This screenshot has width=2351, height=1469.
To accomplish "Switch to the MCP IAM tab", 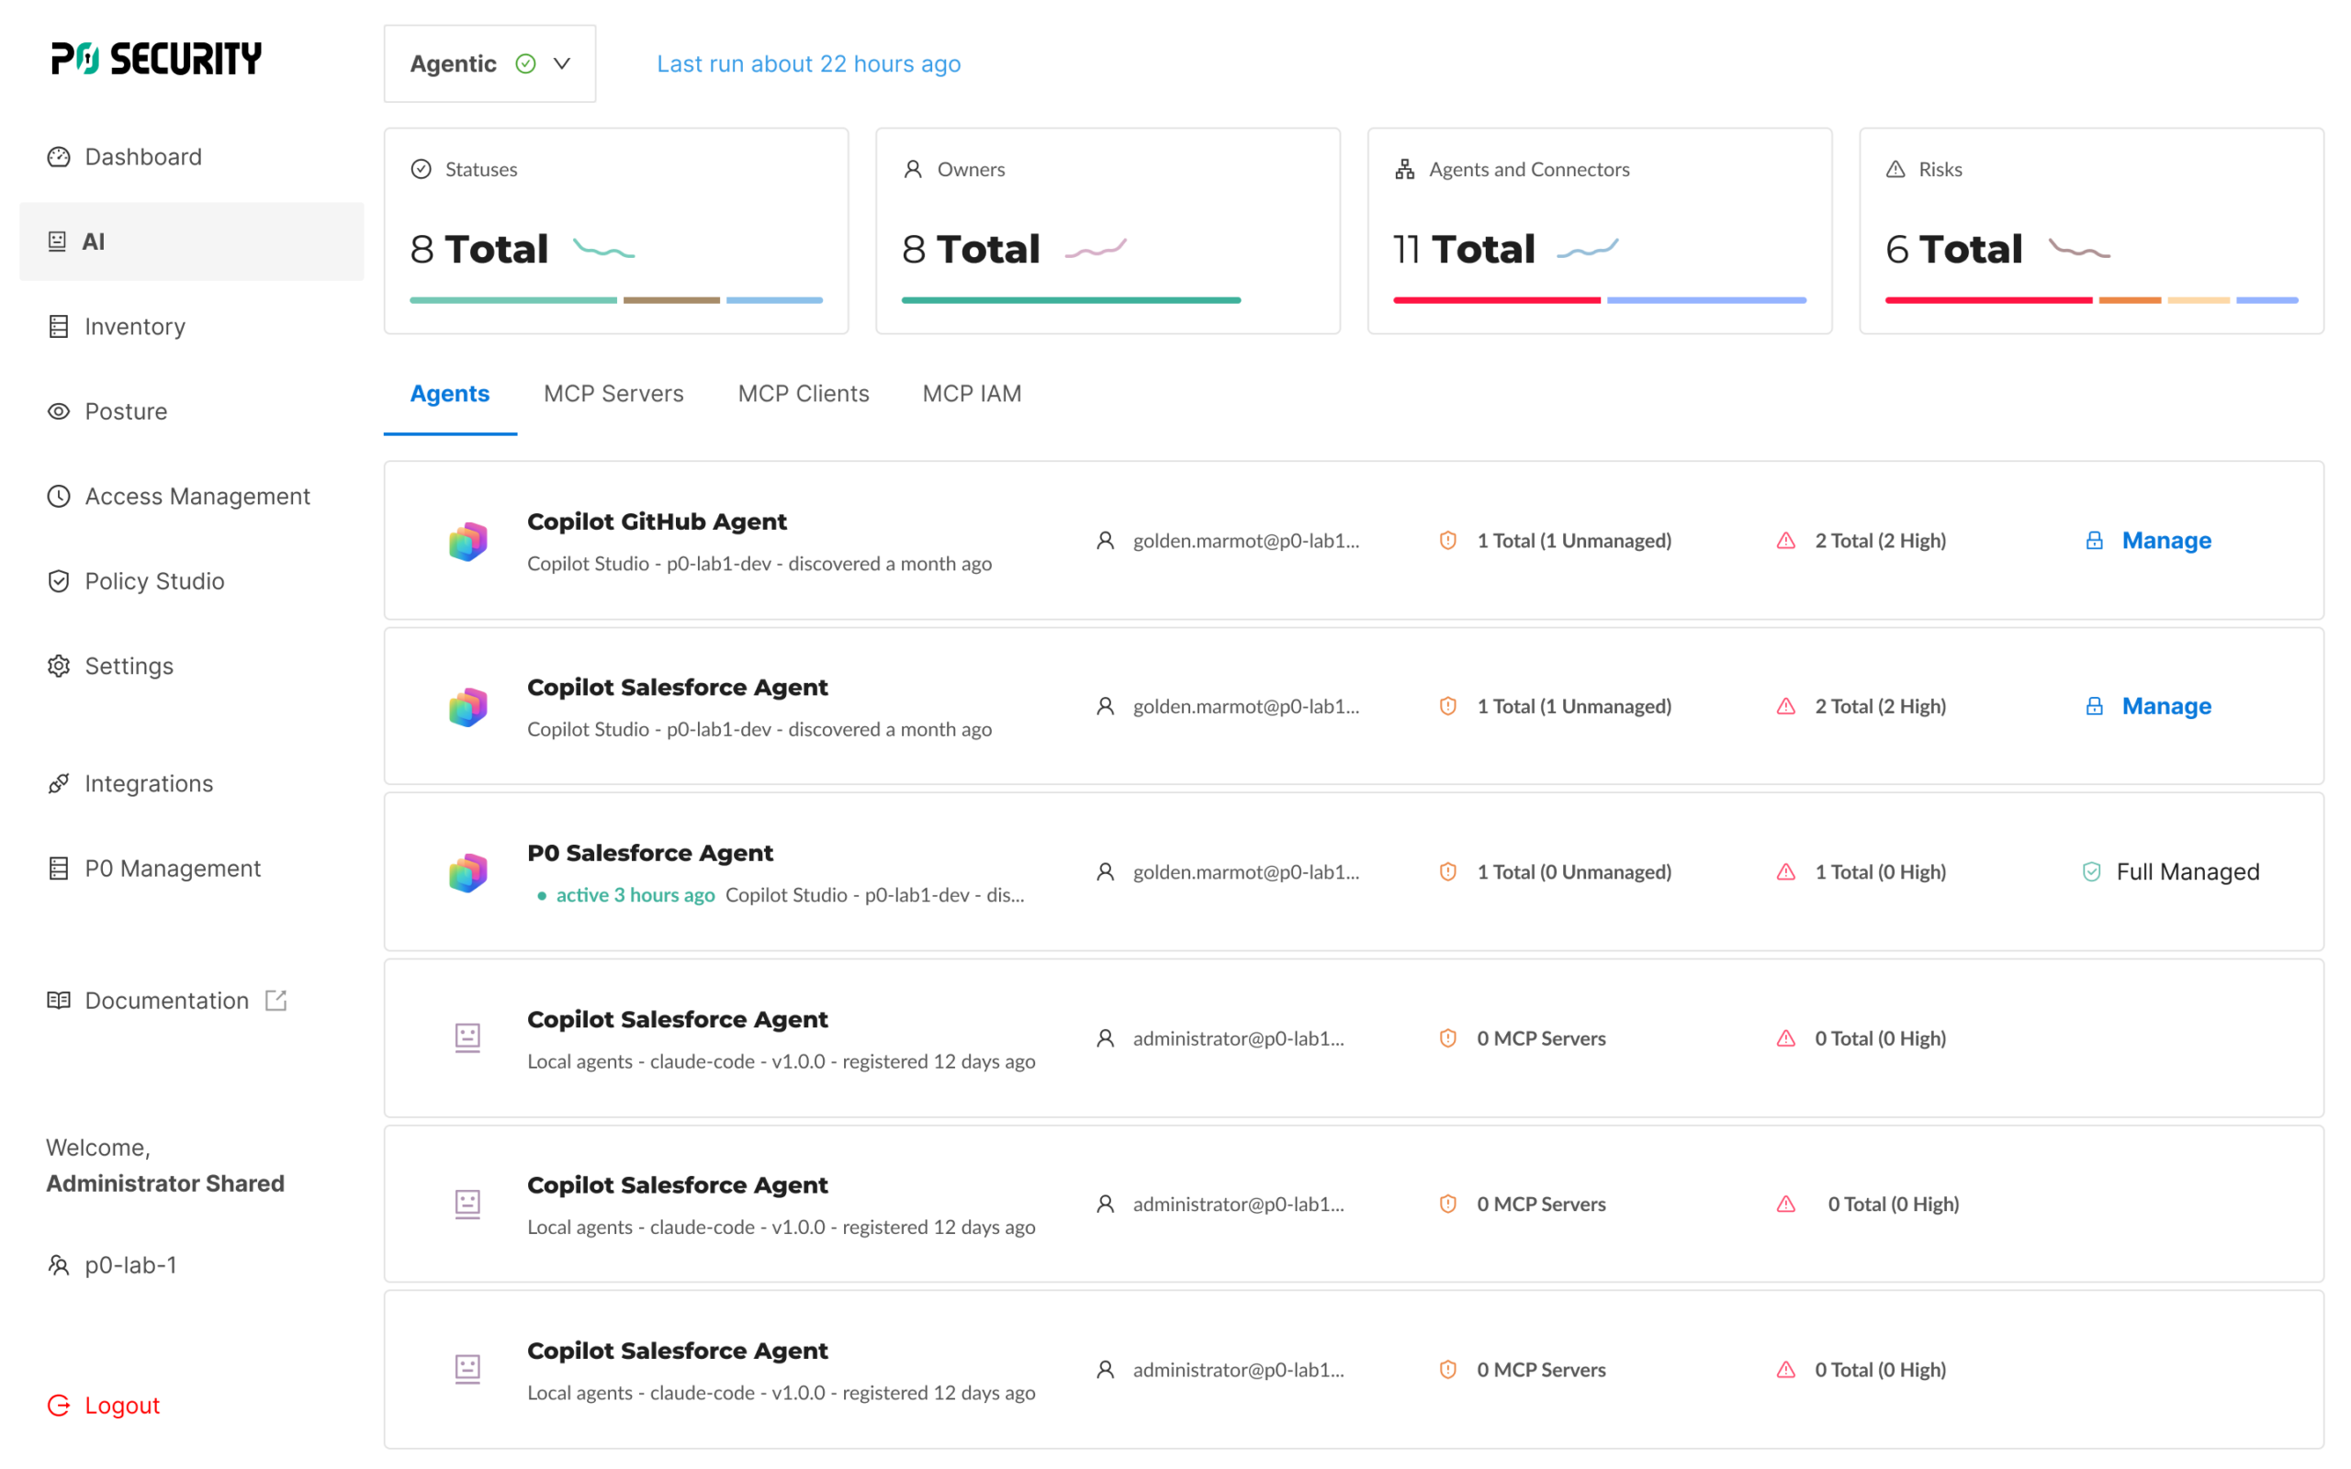I will pyautogui.click(x=972, y=394).
